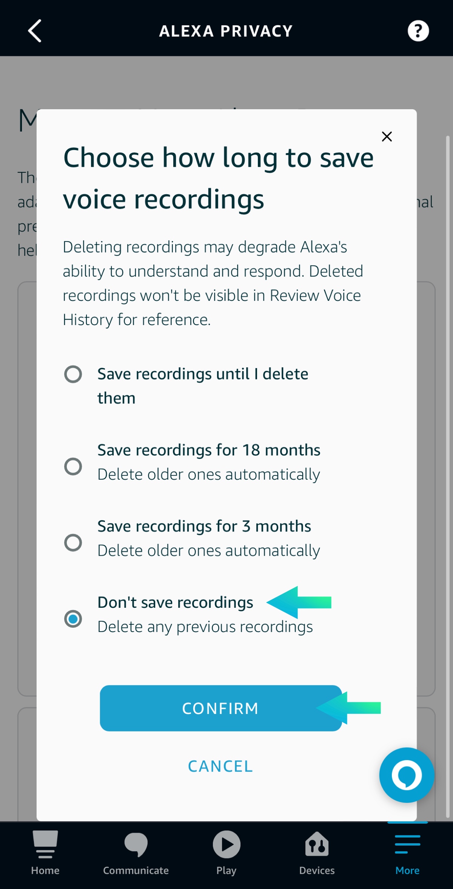The height and width of the screenshot is (889, 453).
Task: Select the Don't save recordings radio button
Action: pyautogui.click(x=73, y=619)
